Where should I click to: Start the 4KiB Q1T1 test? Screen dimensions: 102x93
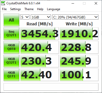pos(11,75)
